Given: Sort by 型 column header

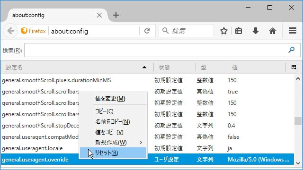Looking at the screenshot, I should (x=211, y=68).
